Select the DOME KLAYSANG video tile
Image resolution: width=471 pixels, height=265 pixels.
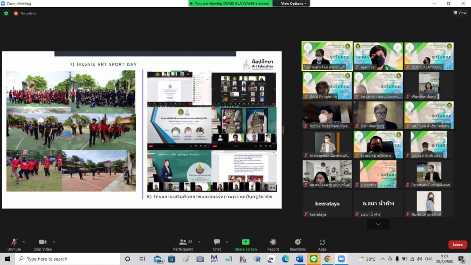(x=429, y=56)
